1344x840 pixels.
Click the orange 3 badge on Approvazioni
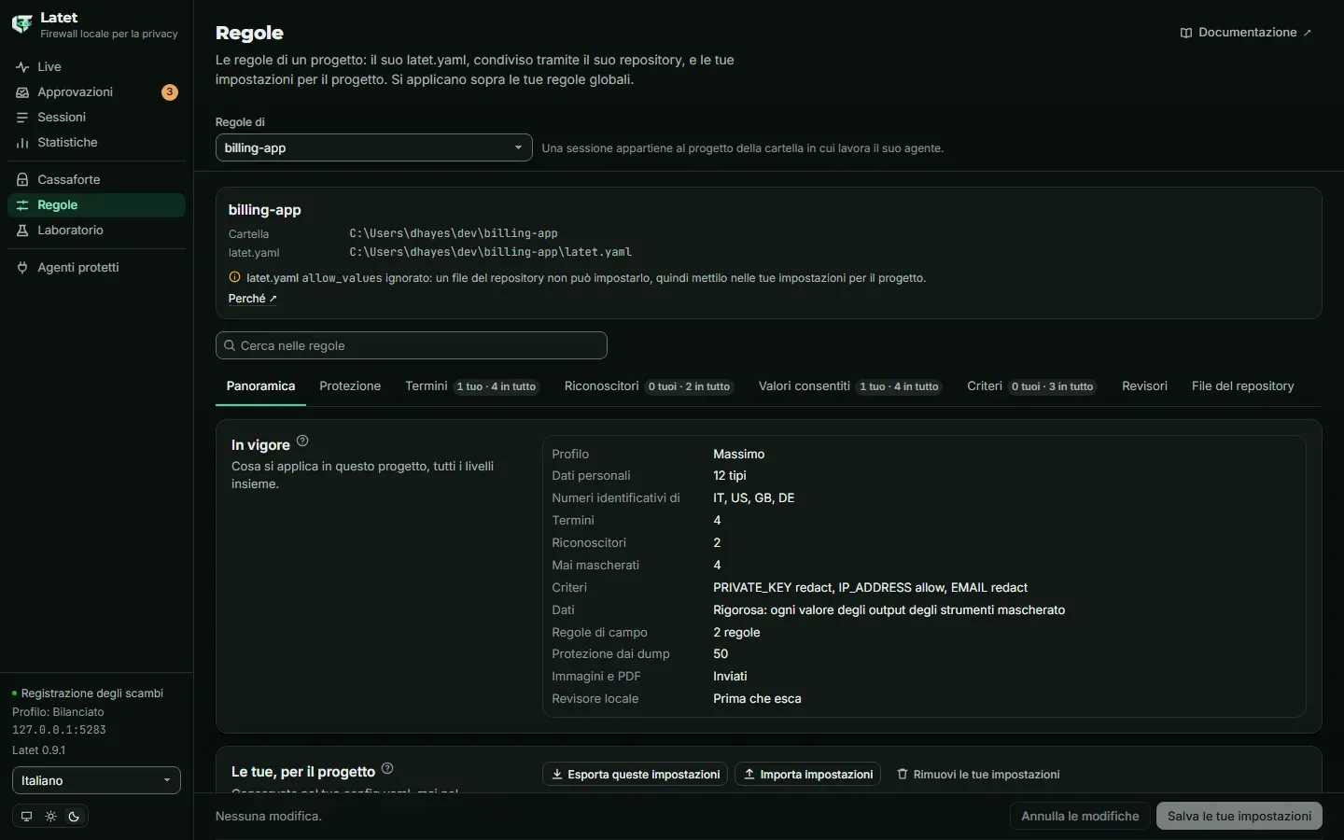pyautogui.click(x=169, y=92)
